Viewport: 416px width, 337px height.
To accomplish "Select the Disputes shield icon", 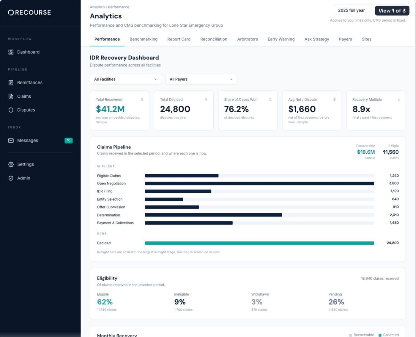I will [11, 110].
